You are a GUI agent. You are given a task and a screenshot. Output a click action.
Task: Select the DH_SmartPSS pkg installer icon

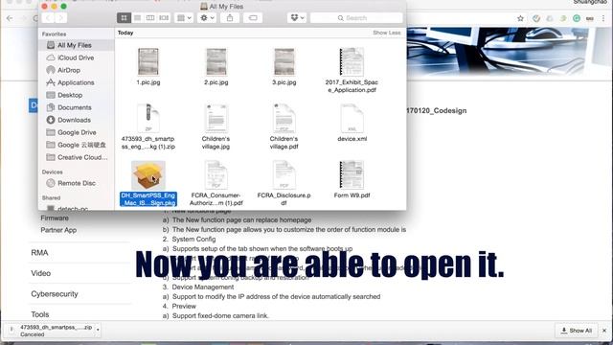click(148, 175)
